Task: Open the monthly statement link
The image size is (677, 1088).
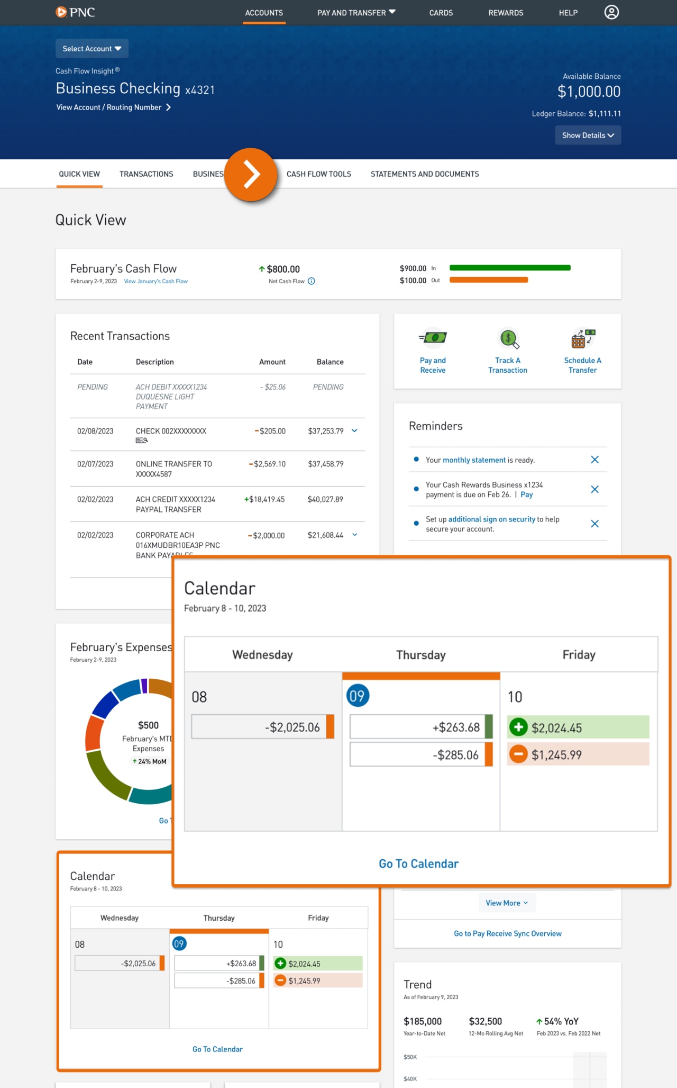Action: pyautogui.click(x=474, y=460)
